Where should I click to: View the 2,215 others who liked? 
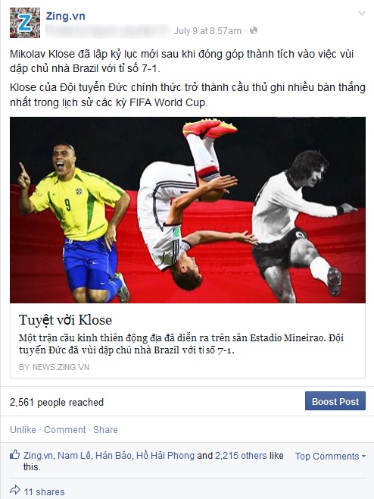point(241,456)
